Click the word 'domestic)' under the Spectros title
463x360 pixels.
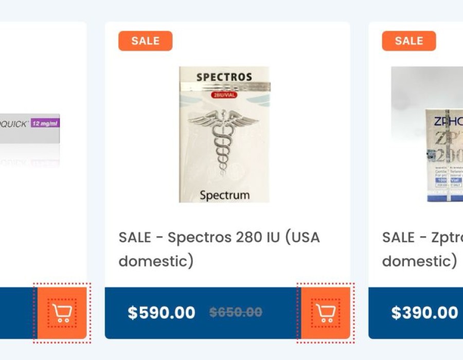156,261
